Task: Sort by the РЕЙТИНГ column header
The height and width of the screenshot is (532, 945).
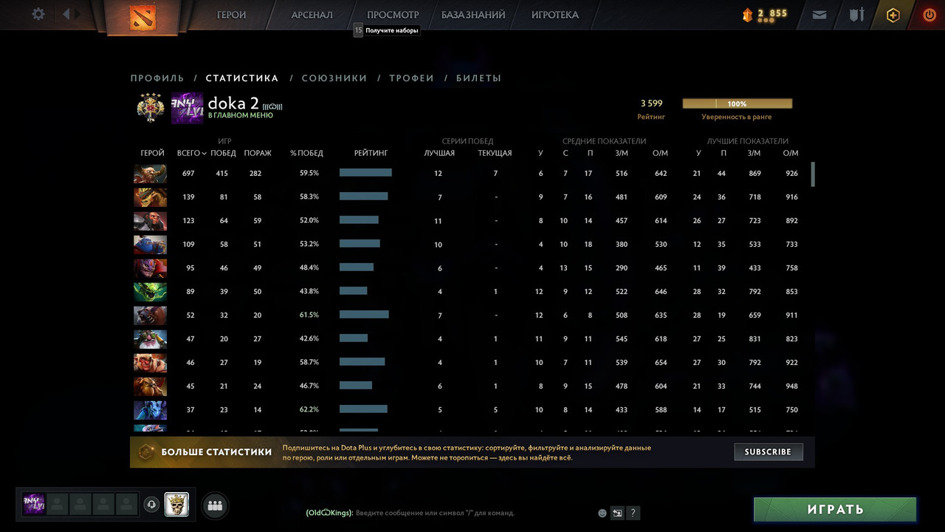Action: point(371,153)
